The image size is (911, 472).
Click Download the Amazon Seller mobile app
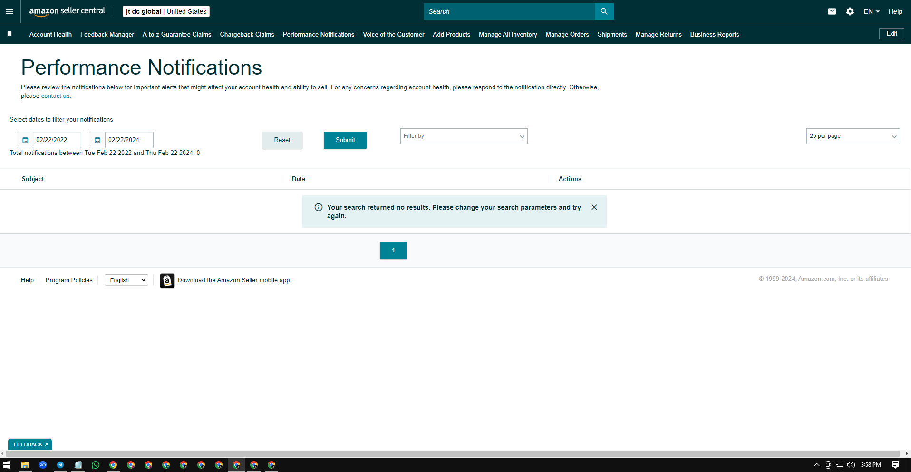[233, 280]
